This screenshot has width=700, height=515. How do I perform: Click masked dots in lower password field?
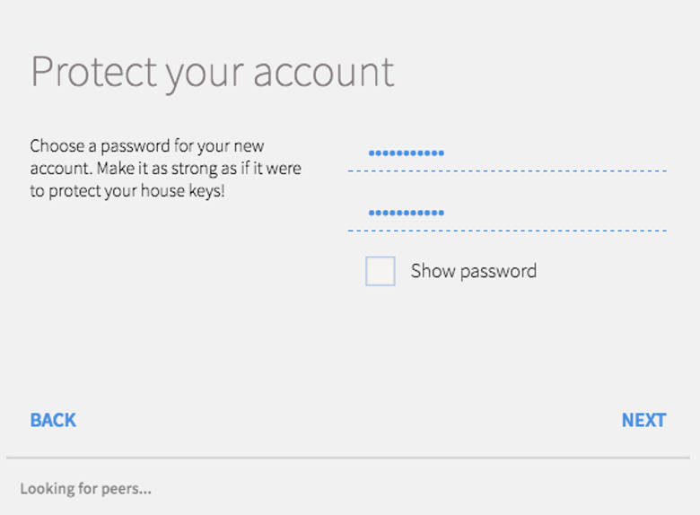[x=406, y=214]
